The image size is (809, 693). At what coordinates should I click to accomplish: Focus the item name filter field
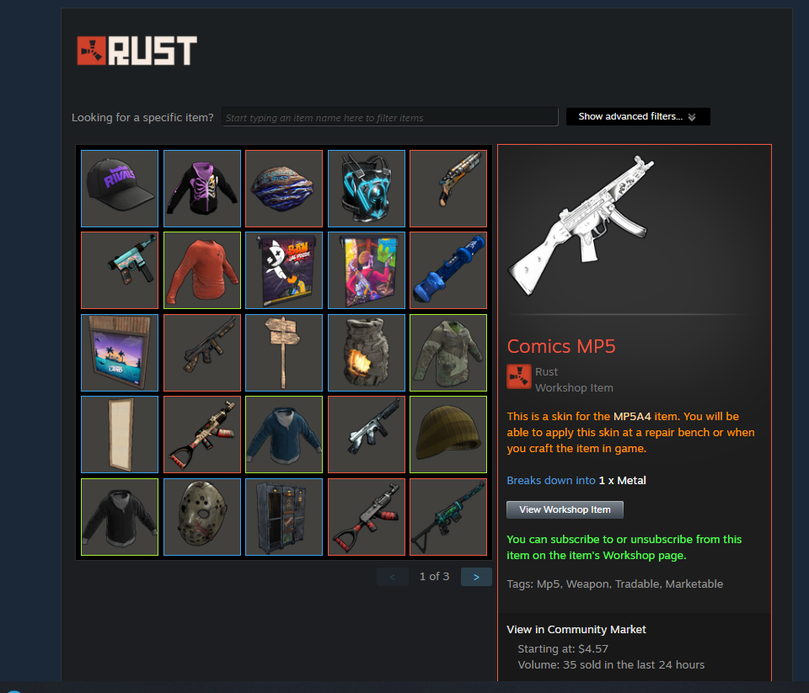tap(389, 117)
